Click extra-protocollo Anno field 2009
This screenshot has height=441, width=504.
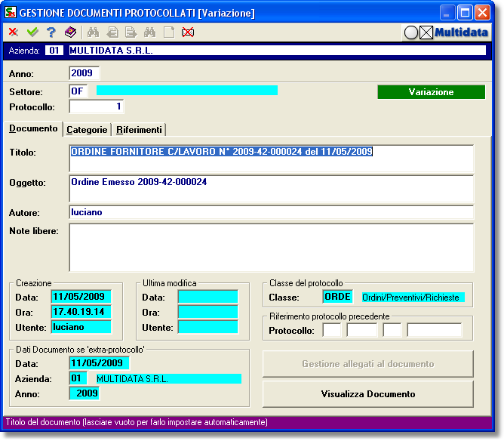[85, 393]
